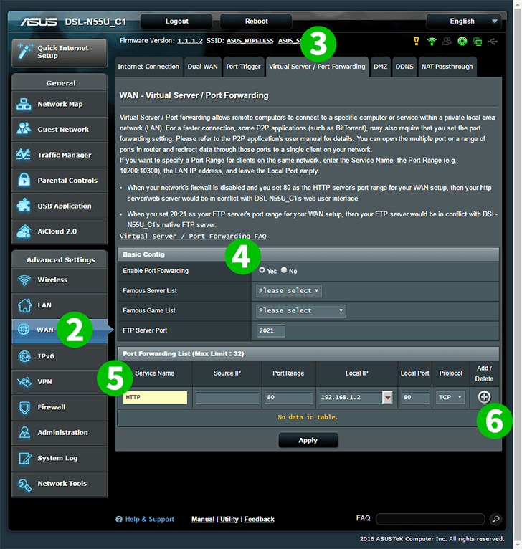522x549 pixels.
Task: Switch to DDNS tab
Action: pos(404,67)
